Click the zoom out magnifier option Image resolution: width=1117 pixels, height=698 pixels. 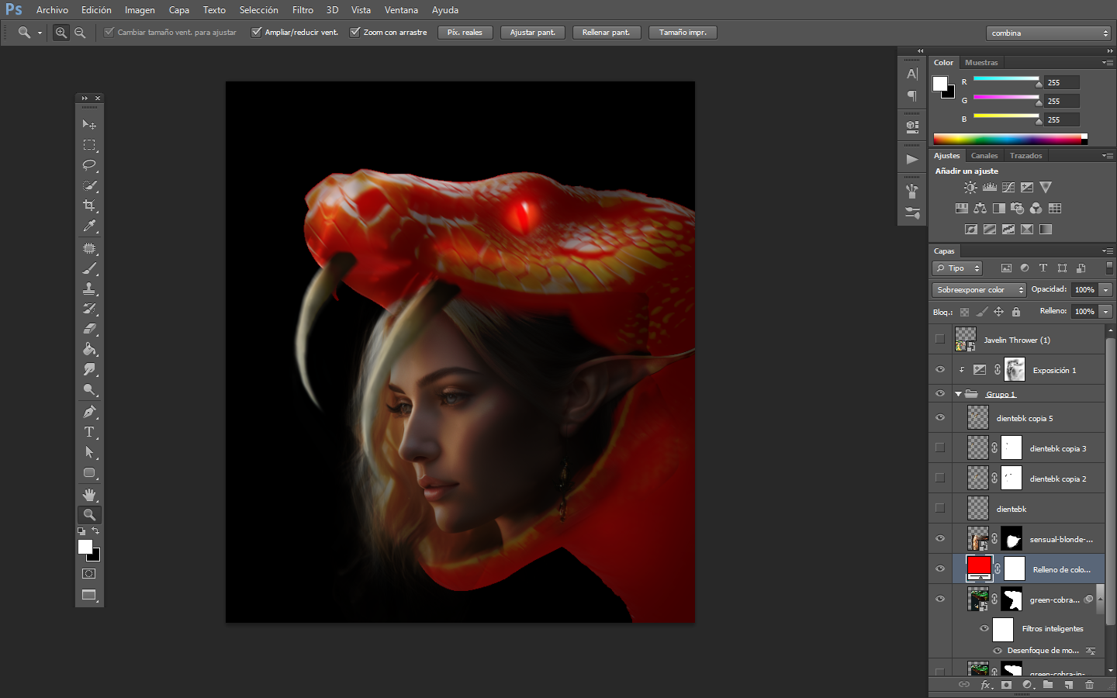pyautogui.click(x=80, y=33)
